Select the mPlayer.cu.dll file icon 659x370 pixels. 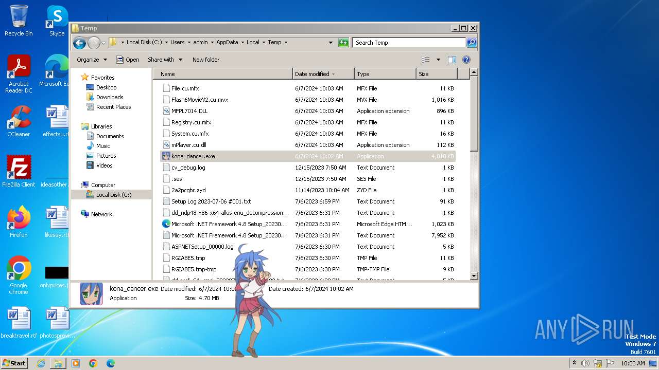click(166, 145)
